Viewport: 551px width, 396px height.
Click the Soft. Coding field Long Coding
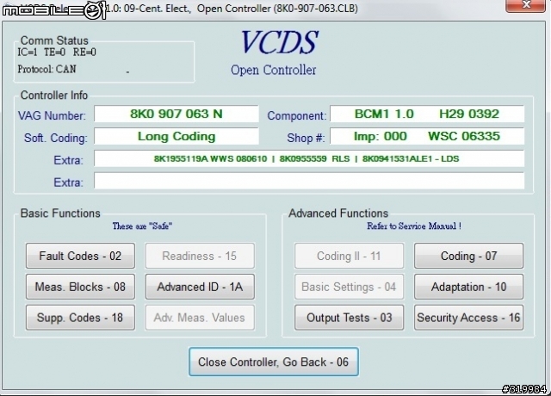(176, 136)
